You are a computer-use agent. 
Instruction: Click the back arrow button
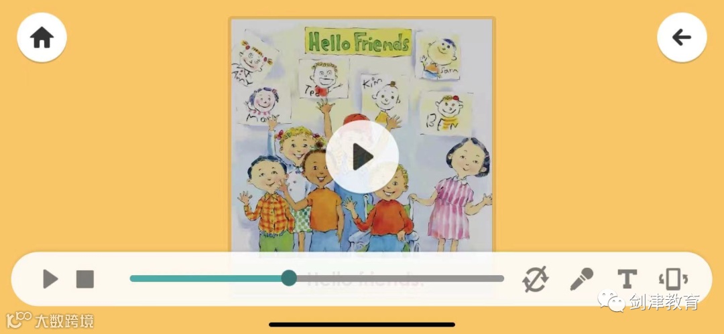pos(682,37)
